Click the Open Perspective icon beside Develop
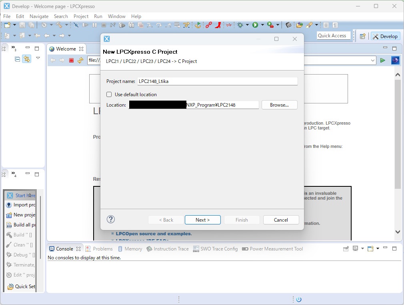The height and width of the screenshot is (305, 404). [x=362, y=36]
